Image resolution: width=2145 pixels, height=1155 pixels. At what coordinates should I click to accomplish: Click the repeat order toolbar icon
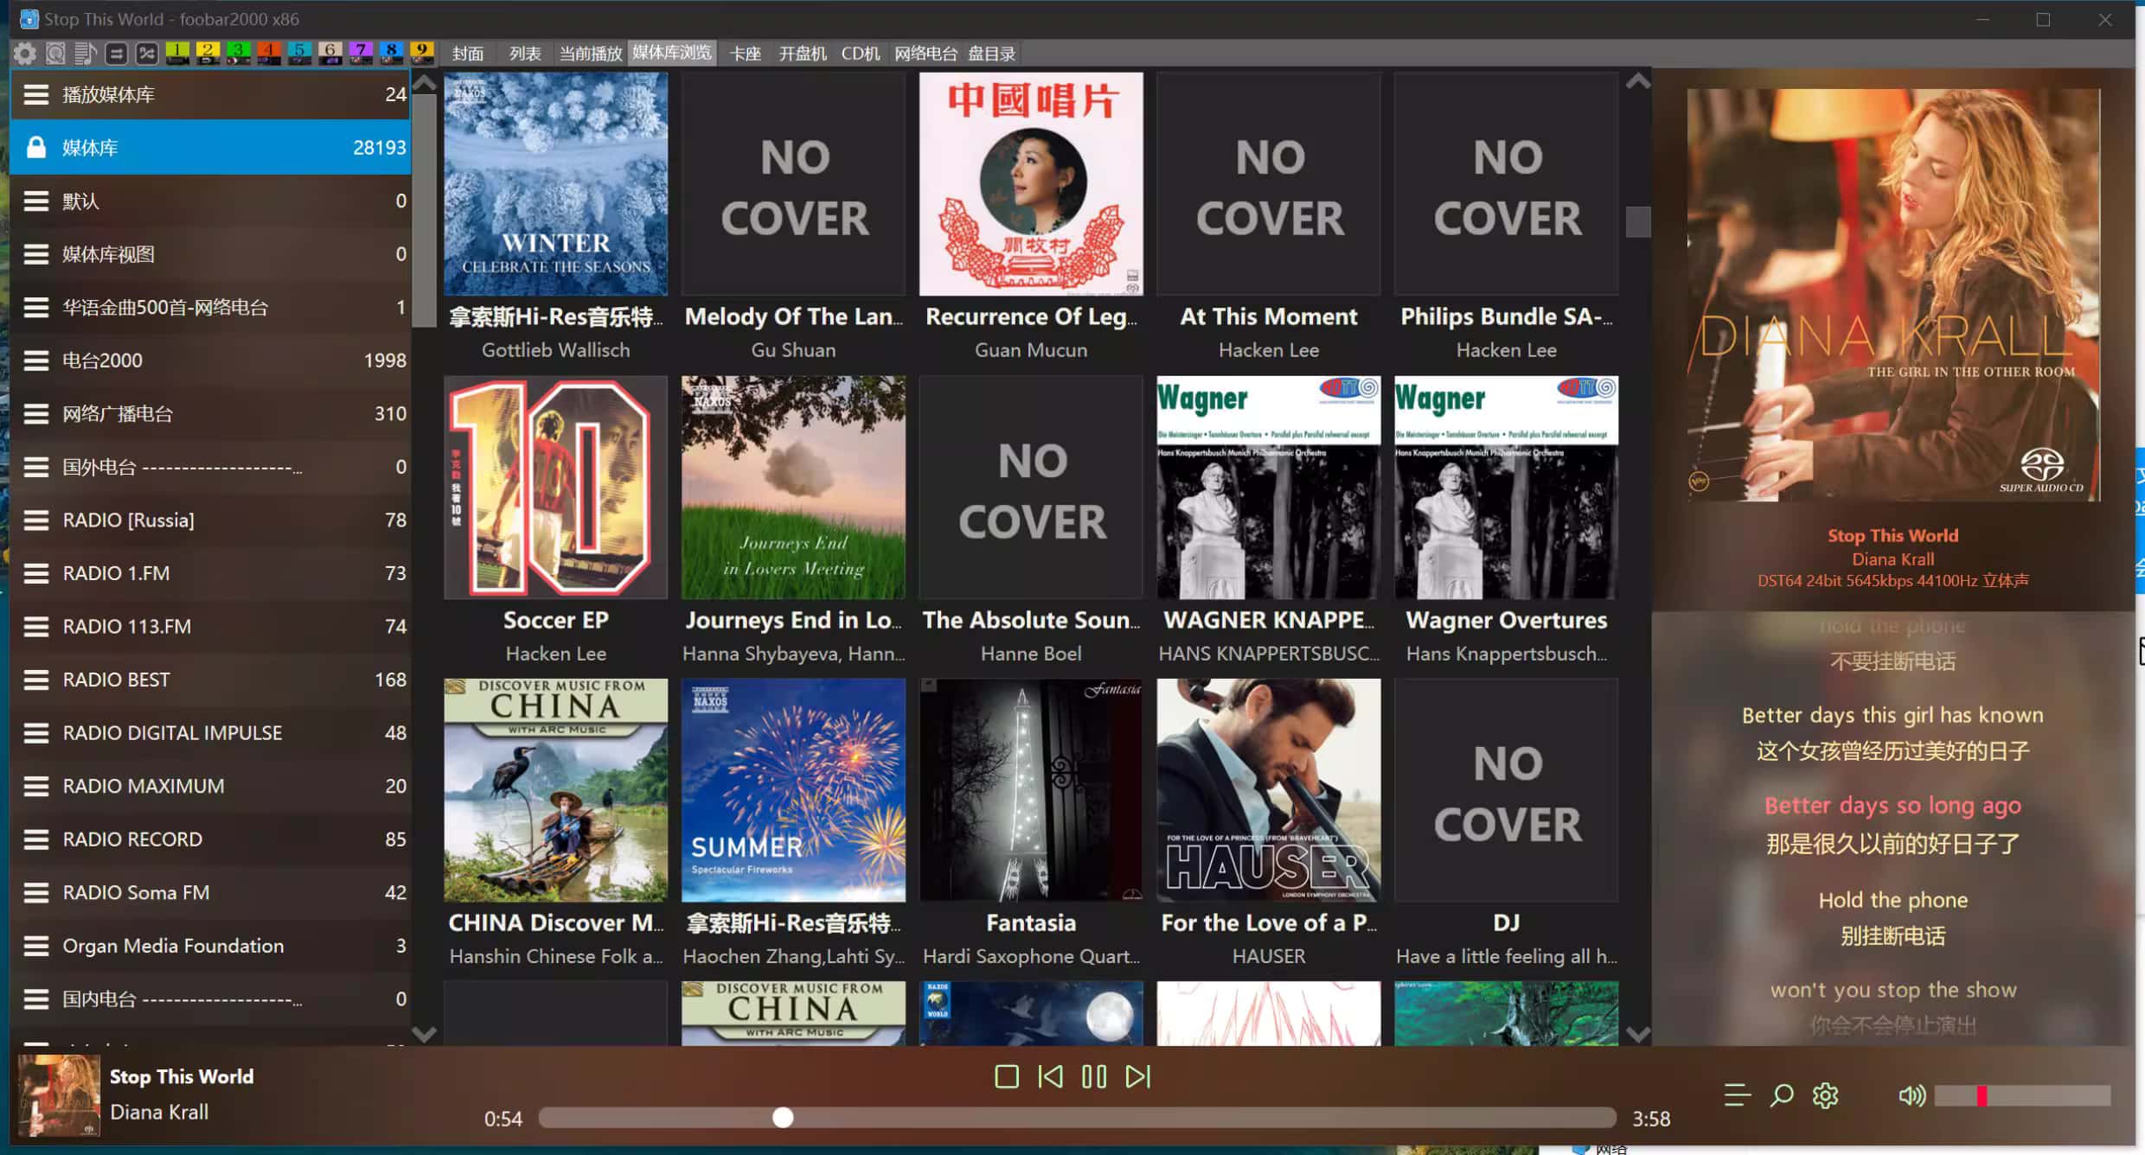[117, 54]
